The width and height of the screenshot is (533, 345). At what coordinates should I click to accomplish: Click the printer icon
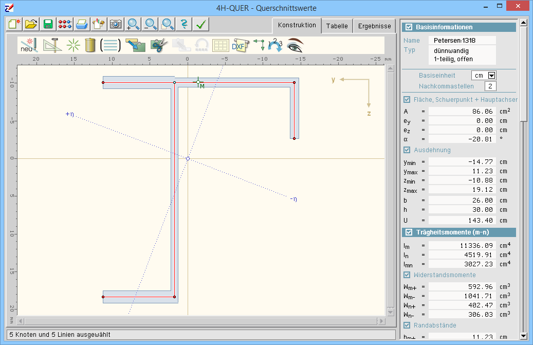point(81,24)
